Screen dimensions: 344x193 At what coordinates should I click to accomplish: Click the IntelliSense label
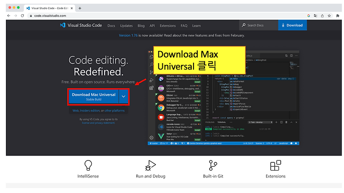[x=88, y=176]
